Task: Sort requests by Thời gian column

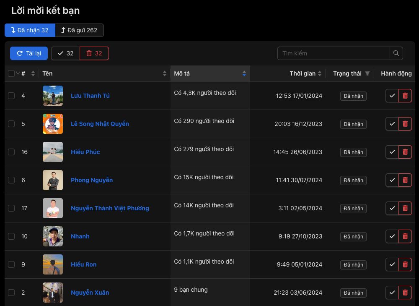Action: (x=320, y=73)
